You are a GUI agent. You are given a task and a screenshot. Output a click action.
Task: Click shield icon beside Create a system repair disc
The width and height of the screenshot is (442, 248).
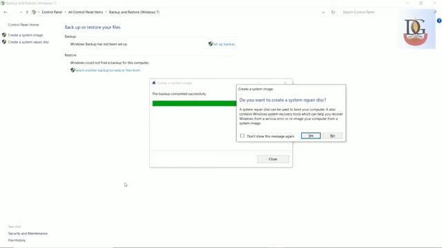pyautogui.click(x=4, y=42)
